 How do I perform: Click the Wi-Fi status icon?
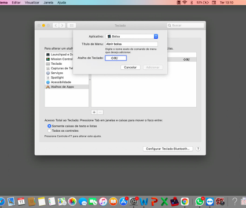185,2
